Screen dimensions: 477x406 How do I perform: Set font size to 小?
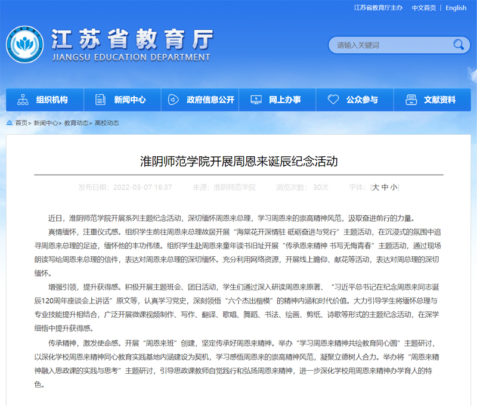click(x=394, y=187)
